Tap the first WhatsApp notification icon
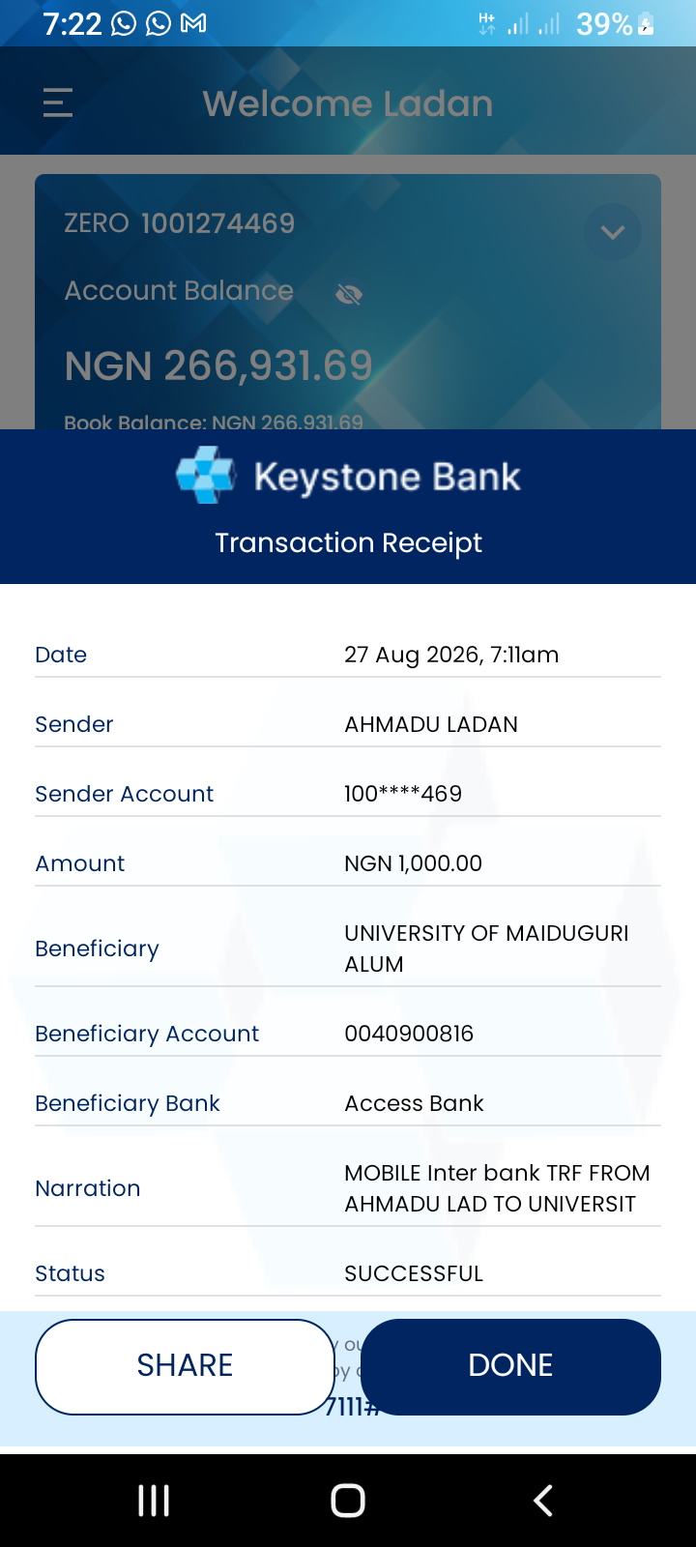The width and height of the screenshot is (696, 1547). pyautogui.click(x=124, y=23)
